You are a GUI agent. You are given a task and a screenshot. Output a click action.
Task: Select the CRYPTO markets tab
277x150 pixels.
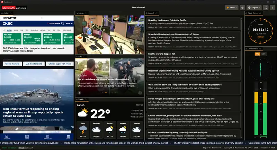(x=57, y=30)
